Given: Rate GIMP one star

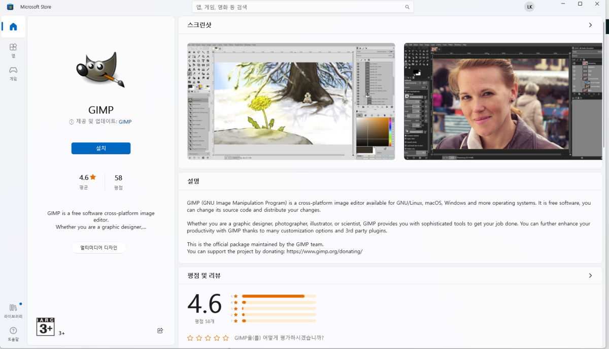Looking at the screenshot, I should click(190, 338).
